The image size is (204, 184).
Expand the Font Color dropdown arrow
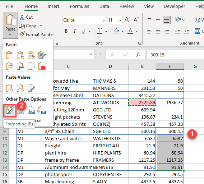pos(136,31)
